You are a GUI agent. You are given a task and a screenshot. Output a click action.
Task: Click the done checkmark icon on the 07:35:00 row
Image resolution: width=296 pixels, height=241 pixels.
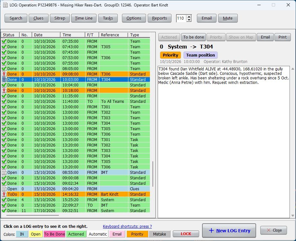(x=4, y=41)
